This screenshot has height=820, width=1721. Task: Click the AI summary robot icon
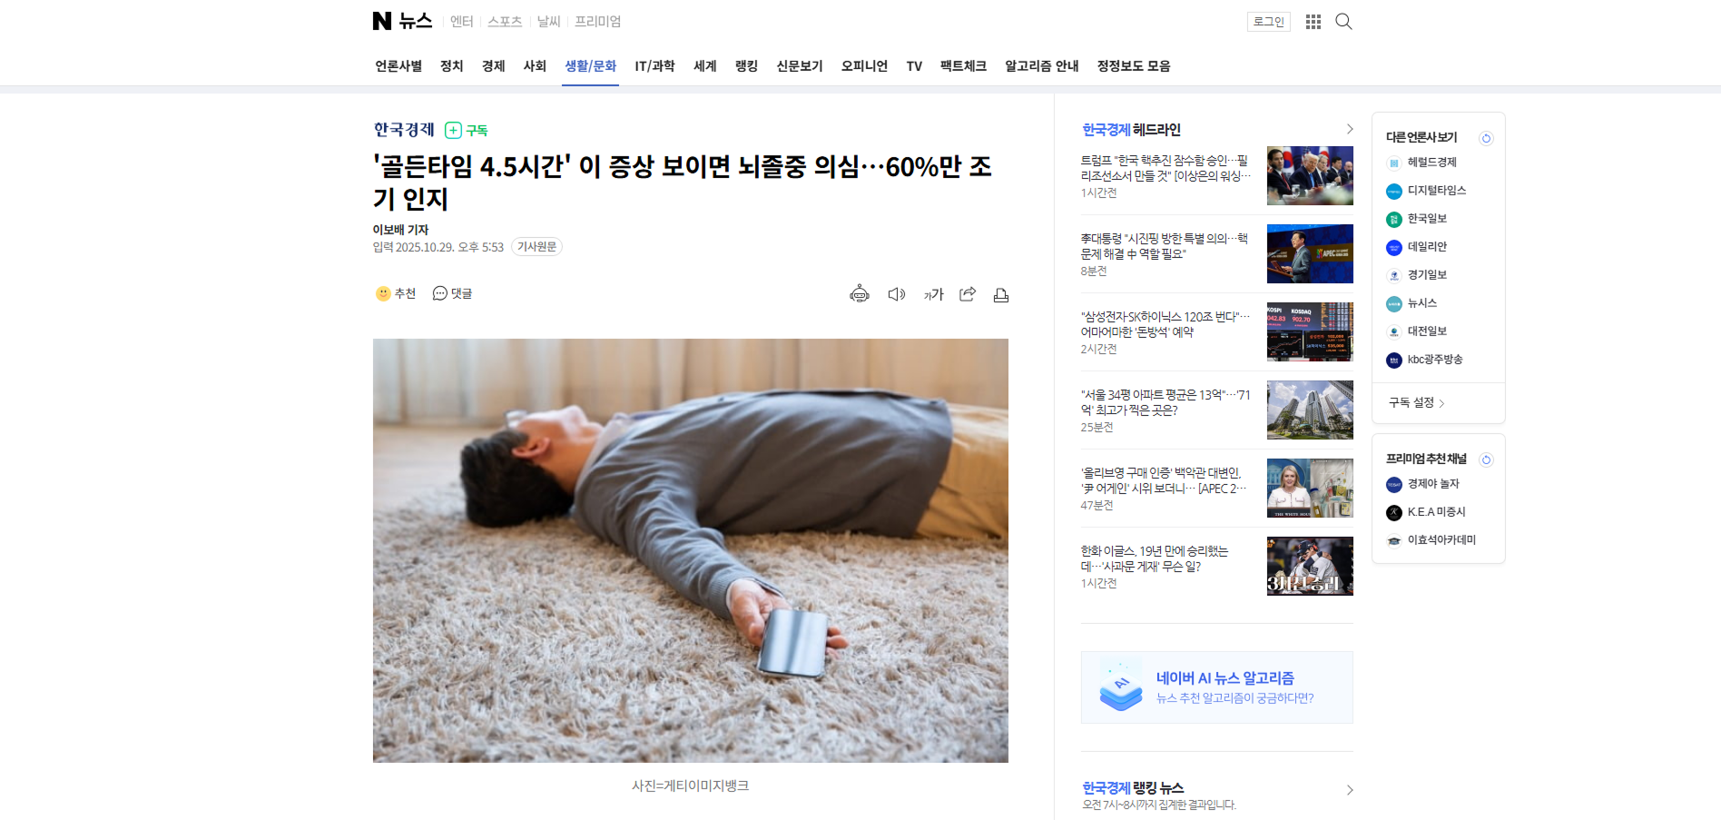click(x=859, y=294)
